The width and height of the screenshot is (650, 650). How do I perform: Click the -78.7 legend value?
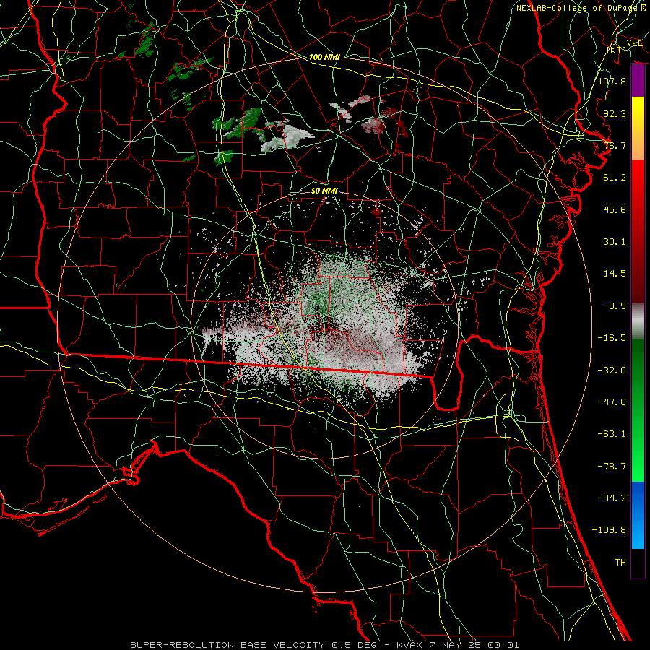[x=612, y=467]
